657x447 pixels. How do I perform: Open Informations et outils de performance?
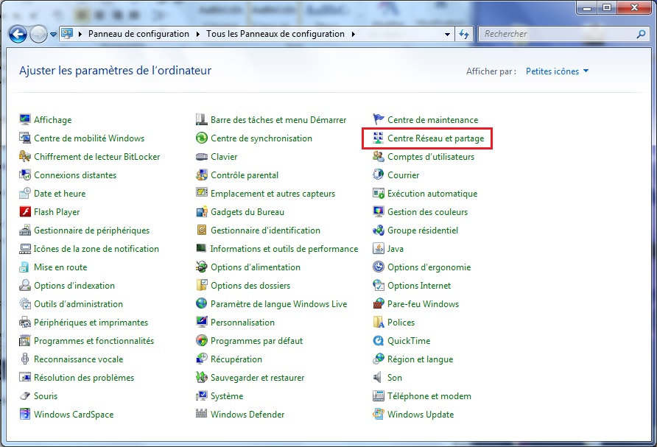coord(284,249)
